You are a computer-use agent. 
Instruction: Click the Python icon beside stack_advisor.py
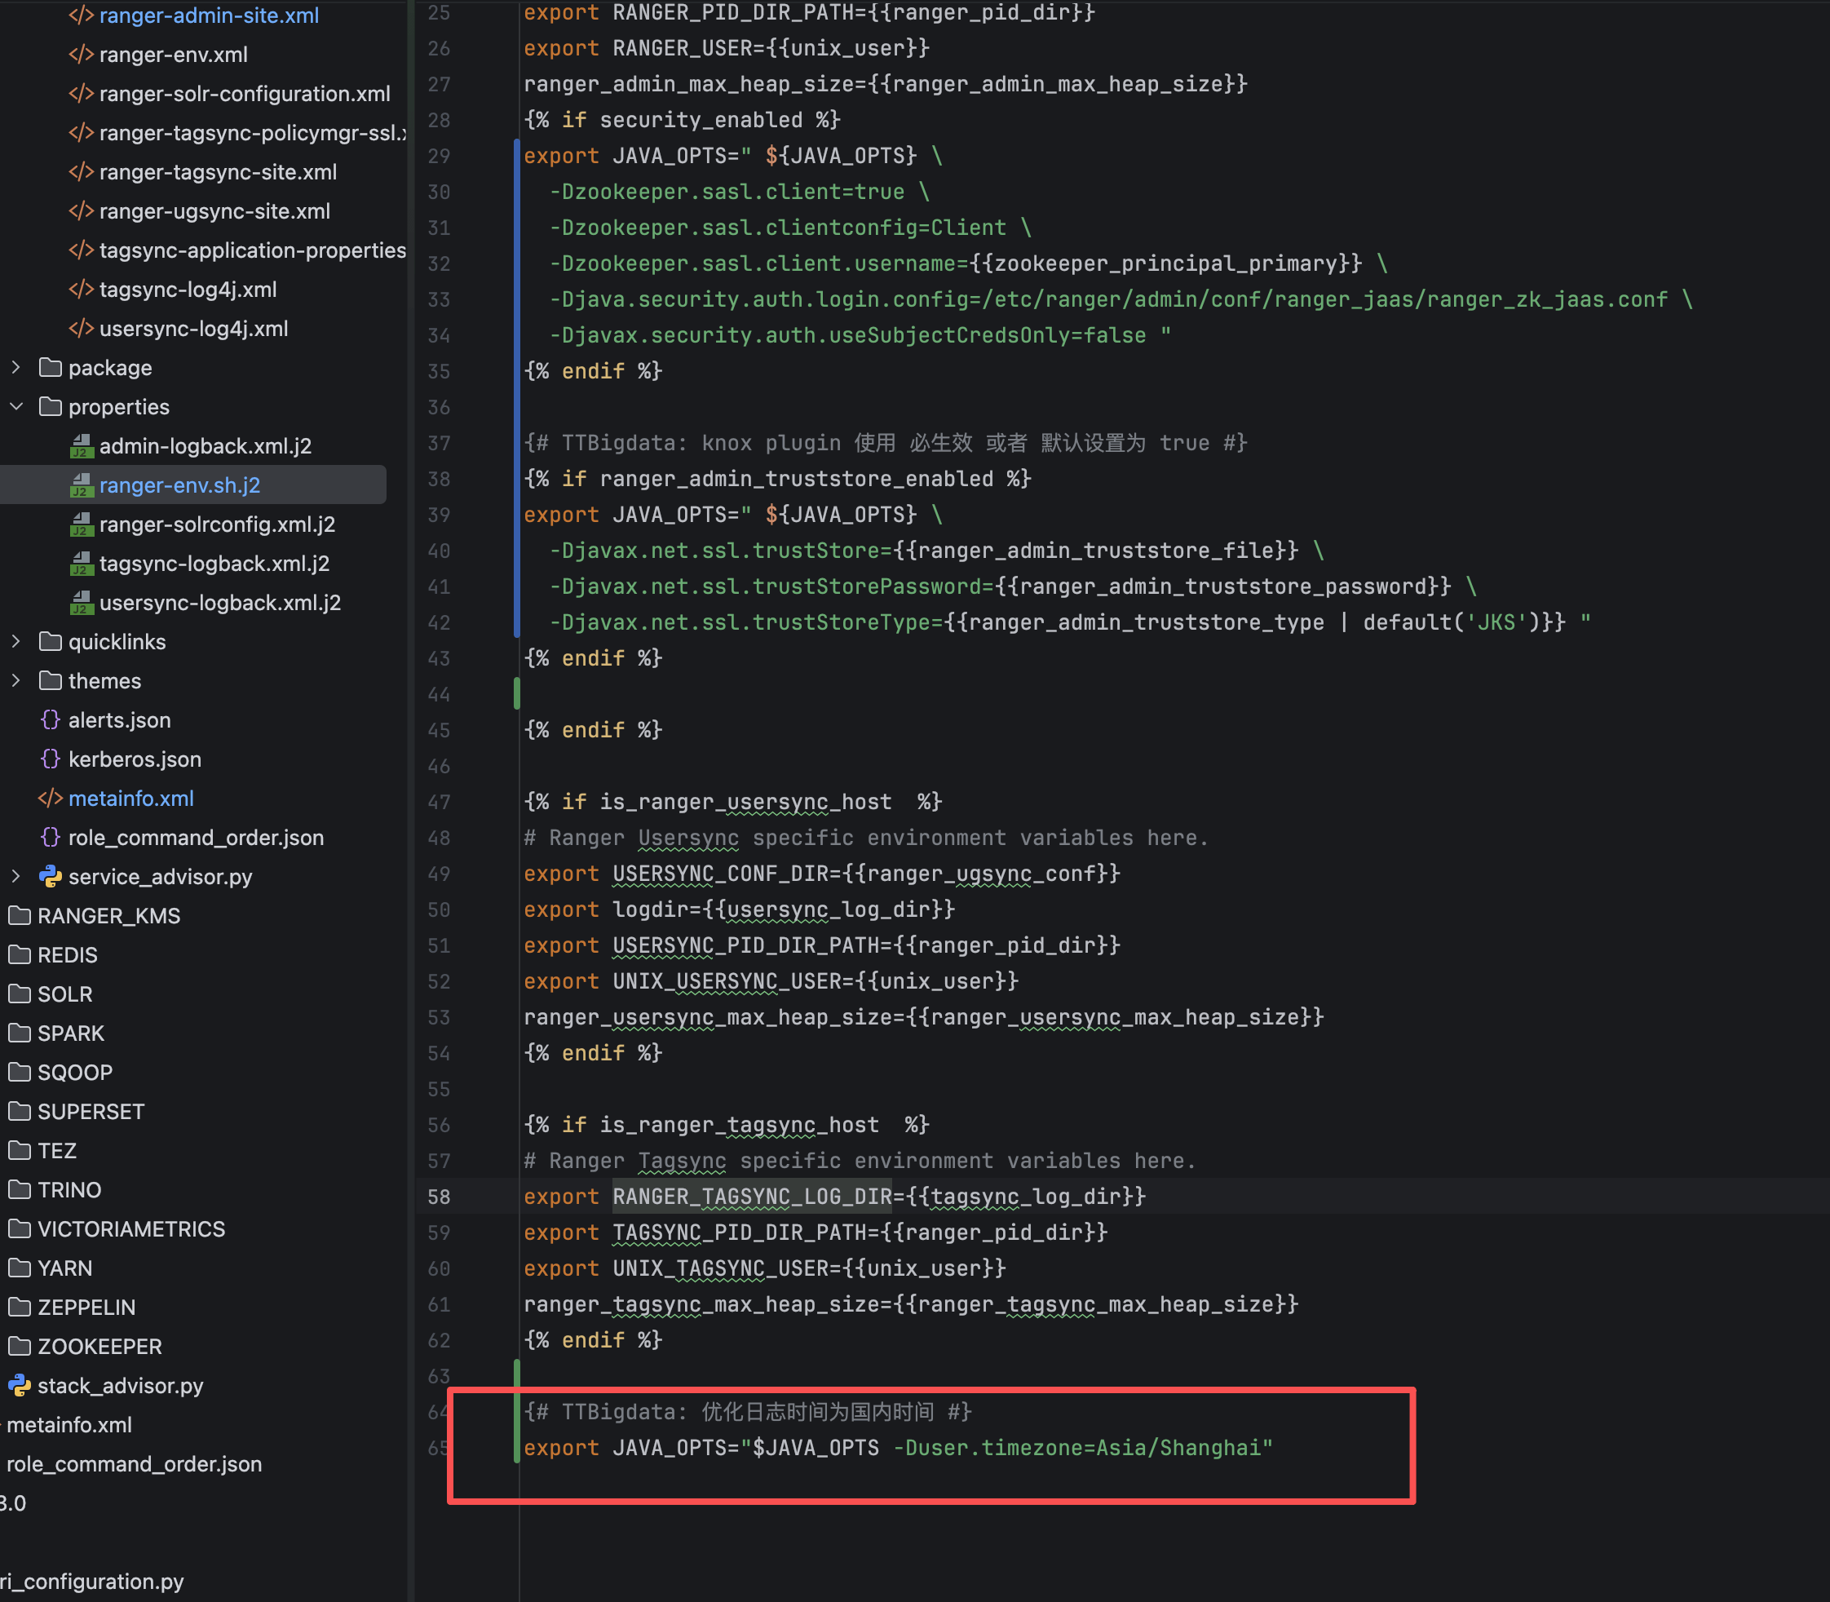tap(20, 1386)
